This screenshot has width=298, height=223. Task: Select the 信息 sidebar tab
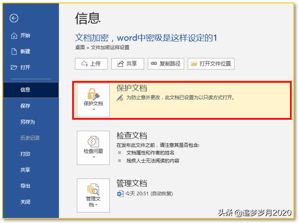point(31,90)
